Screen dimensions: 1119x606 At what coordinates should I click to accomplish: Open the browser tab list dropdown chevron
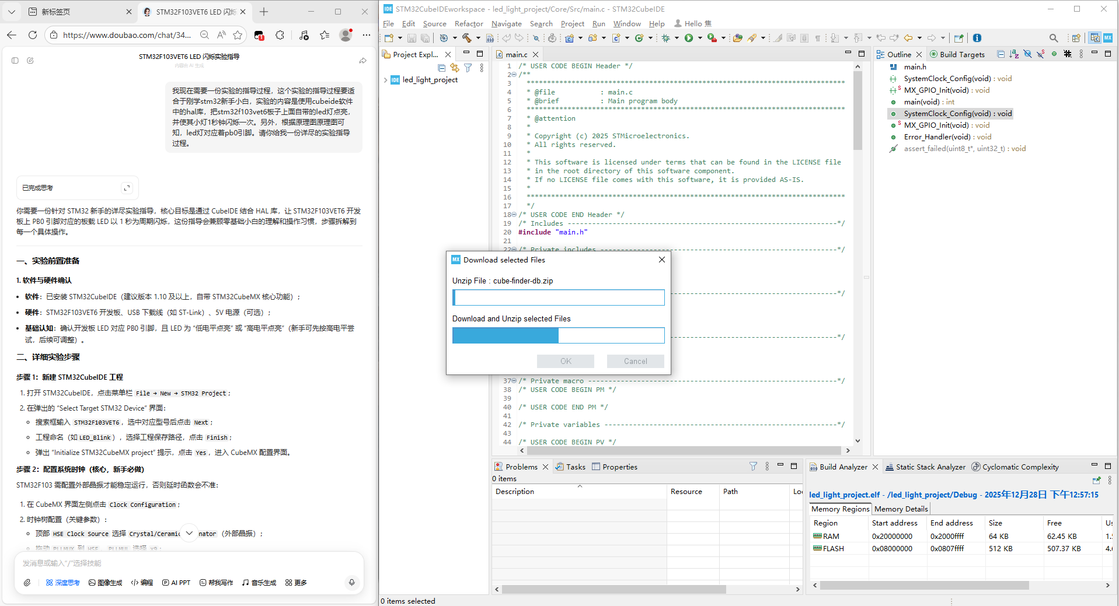pos(12,12)
